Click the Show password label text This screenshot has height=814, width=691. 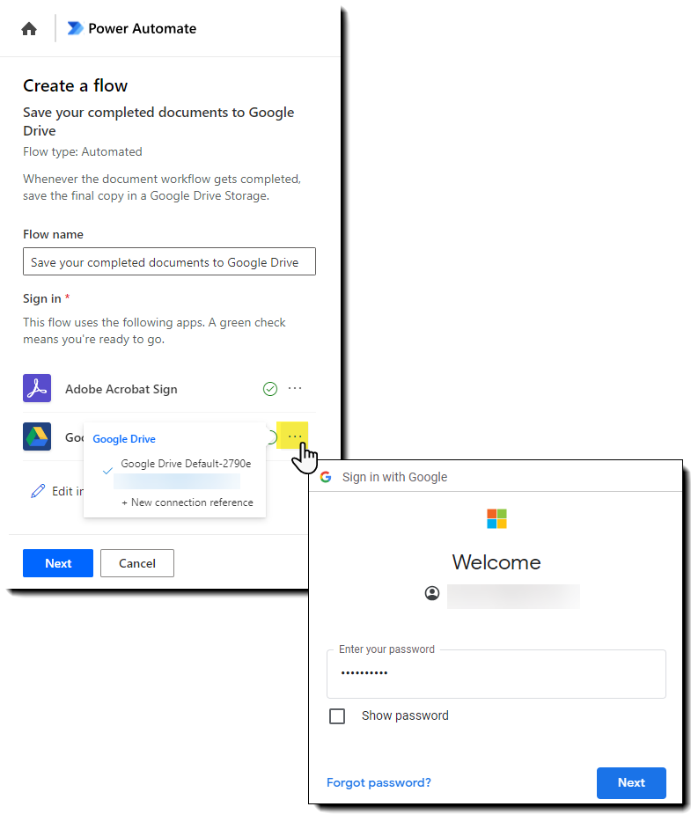(405, 716)
